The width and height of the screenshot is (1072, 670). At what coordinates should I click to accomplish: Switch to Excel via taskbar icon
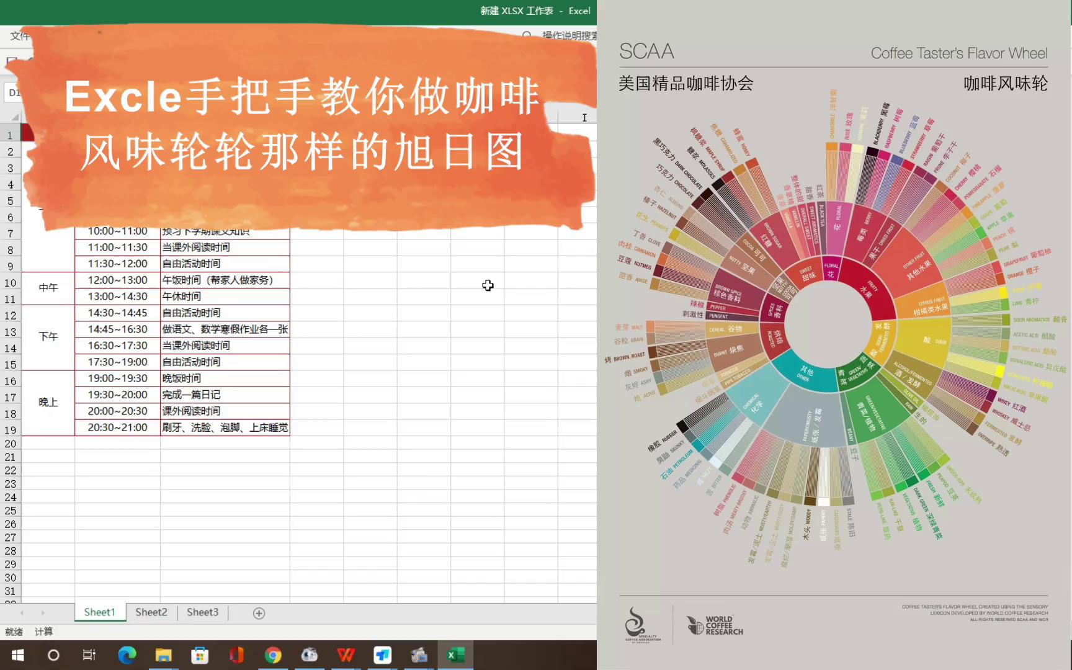pos(456,655)
